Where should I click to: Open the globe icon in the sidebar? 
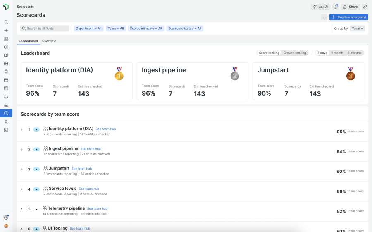coord(6,63)
